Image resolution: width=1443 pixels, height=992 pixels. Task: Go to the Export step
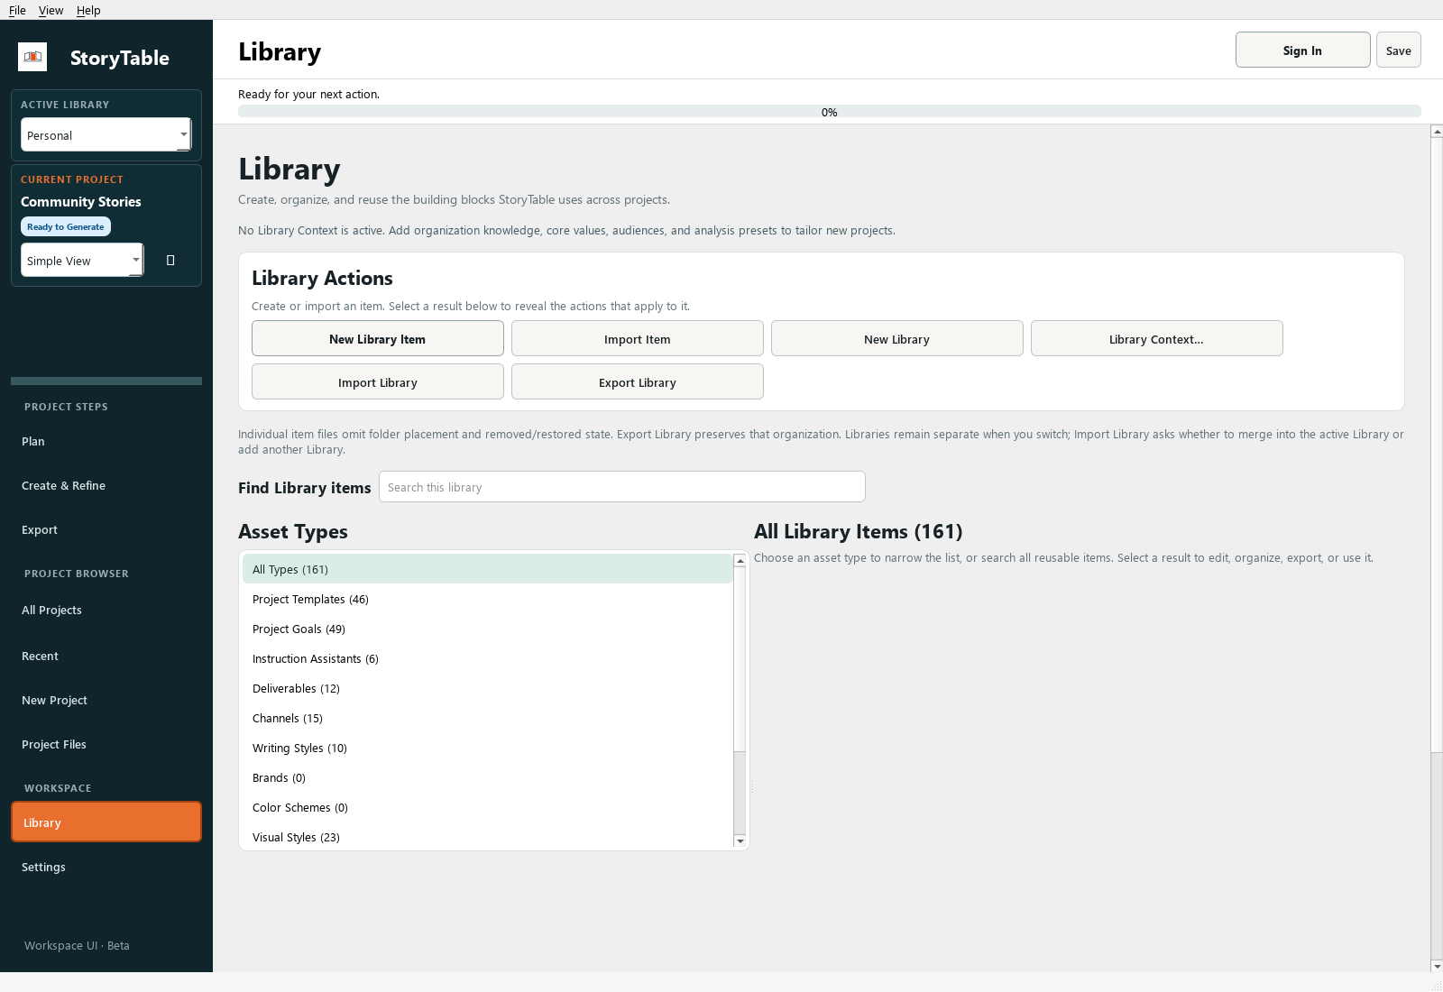click(106, 529)
